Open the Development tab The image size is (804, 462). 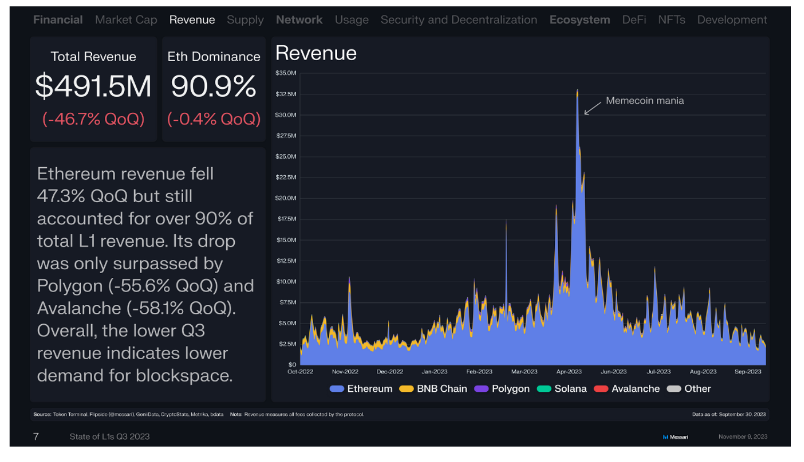[x=732, y=20]
